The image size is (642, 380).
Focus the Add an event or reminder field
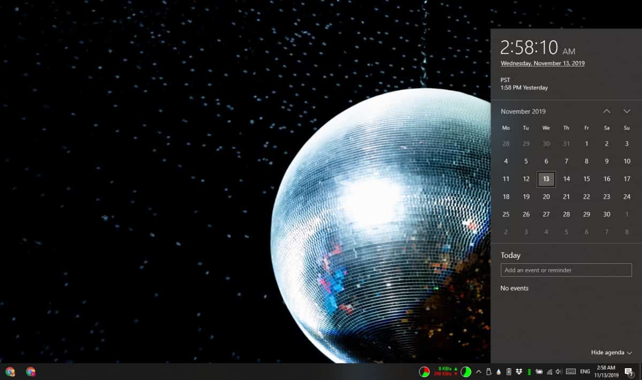click(x=566, y=270)
